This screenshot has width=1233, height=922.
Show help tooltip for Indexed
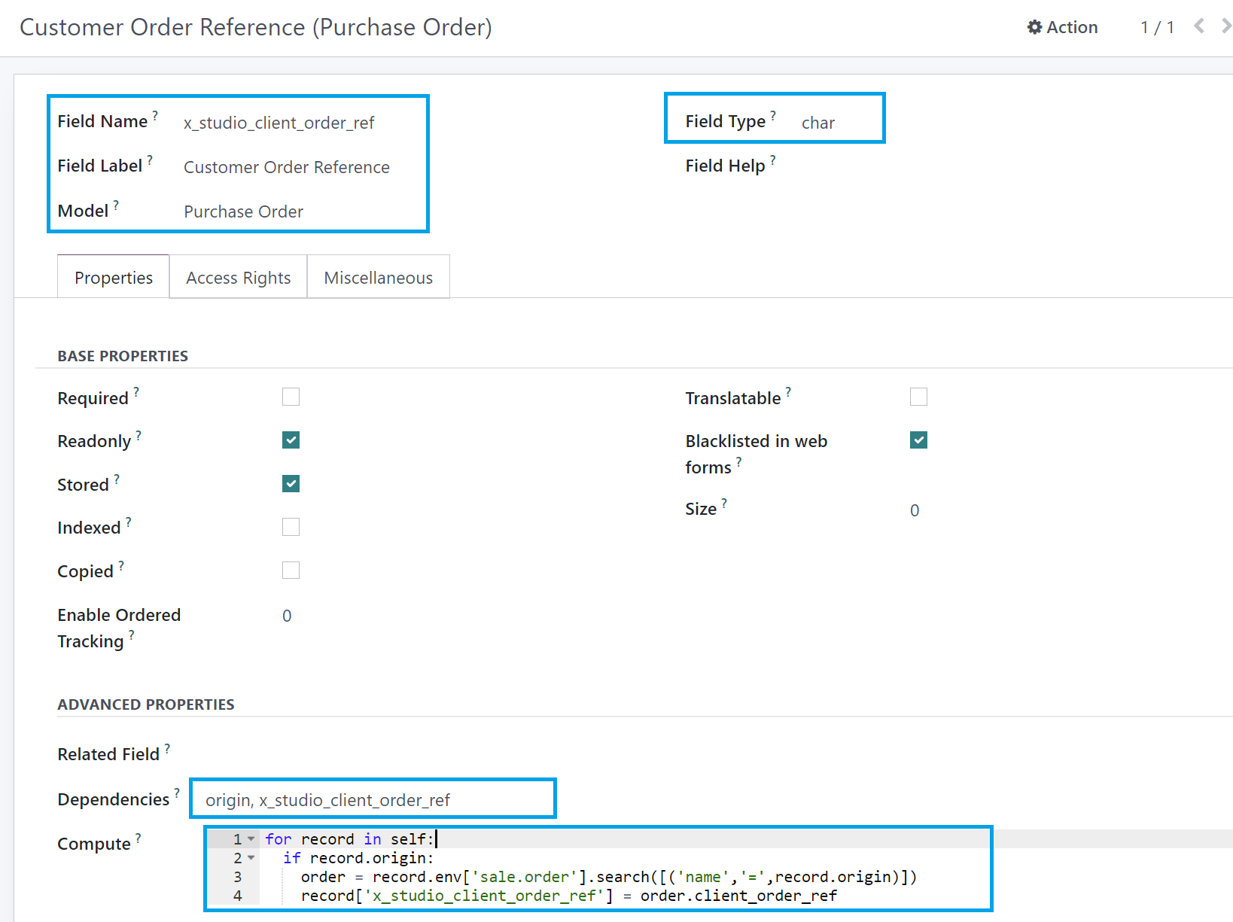pos(129,522)
